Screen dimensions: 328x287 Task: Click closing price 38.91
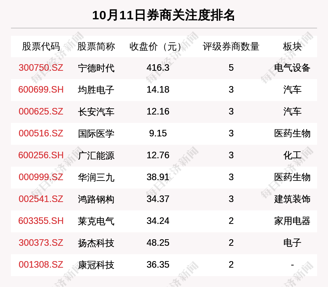[158, 177]
